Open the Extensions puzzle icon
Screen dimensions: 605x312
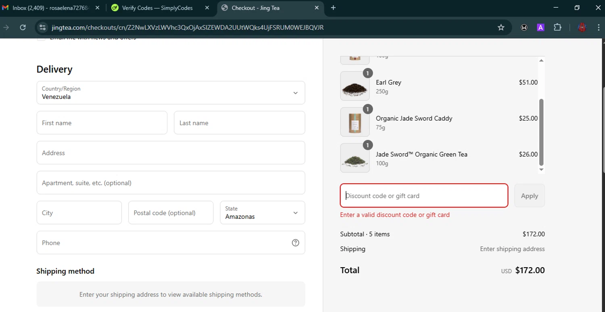click(x=557, y=27)
